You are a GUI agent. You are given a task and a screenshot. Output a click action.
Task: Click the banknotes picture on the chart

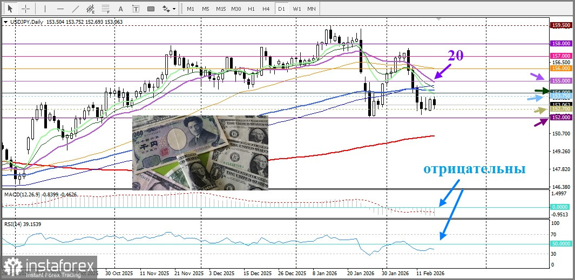pos(200,153)
